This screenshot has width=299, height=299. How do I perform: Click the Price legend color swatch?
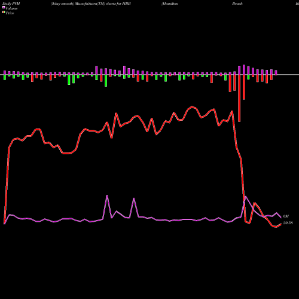coord(4,13)
